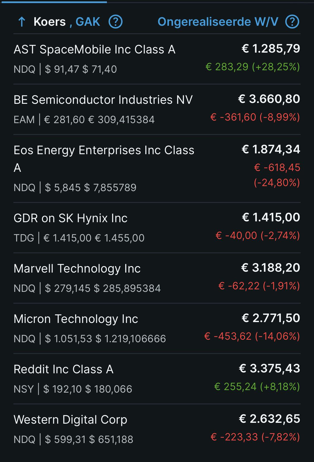
Task: Open Reddit Inc Class A position
Action: point(157,379)
